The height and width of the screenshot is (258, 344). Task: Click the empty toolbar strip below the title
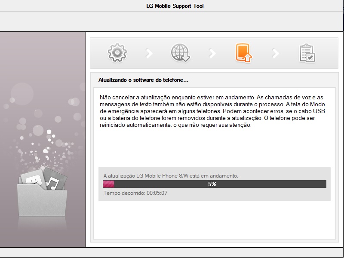[172, 21]
